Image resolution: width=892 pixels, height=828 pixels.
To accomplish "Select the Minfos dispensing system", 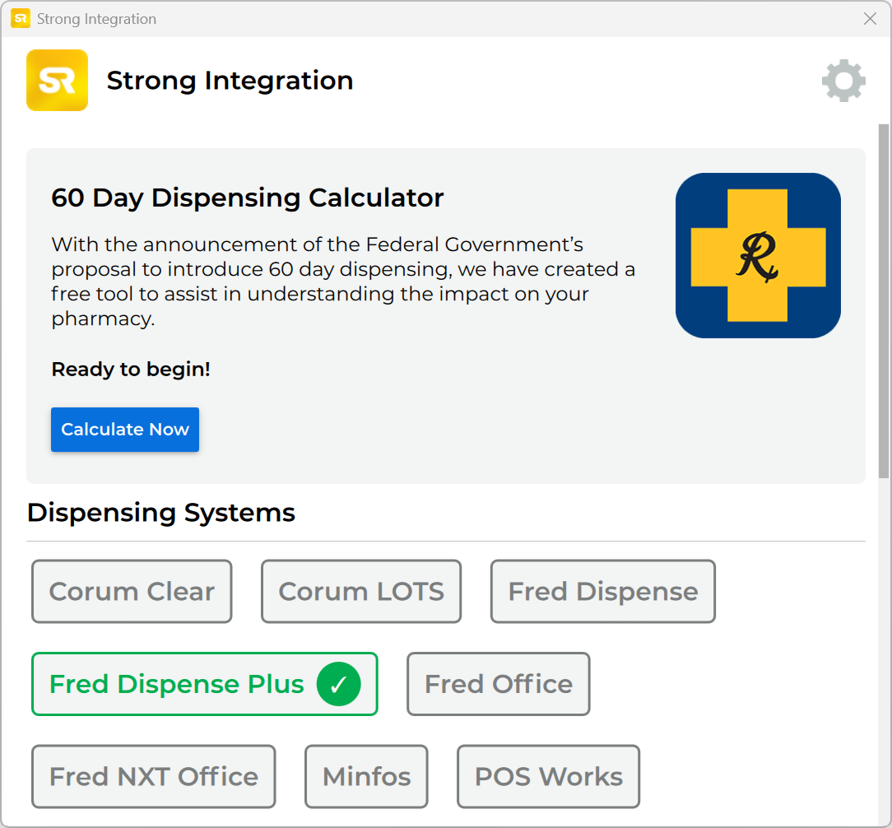I will 366,777.
